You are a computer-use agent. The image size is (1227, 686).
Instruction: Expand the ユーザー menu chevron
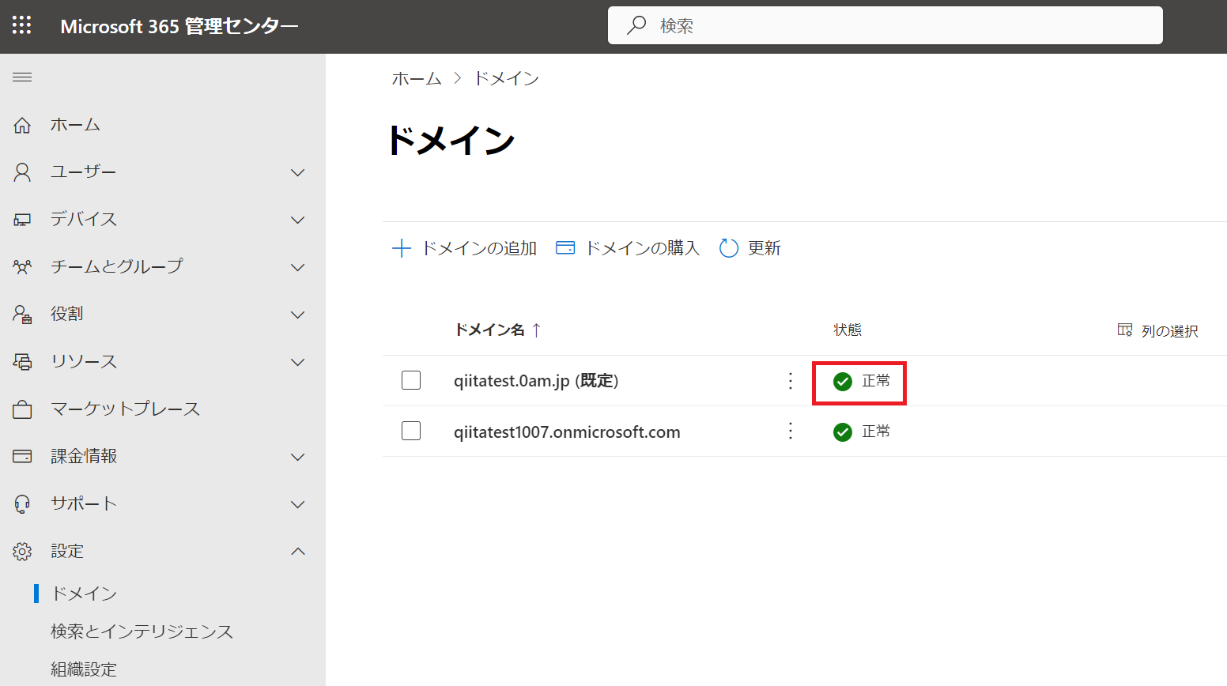(298, 172)
